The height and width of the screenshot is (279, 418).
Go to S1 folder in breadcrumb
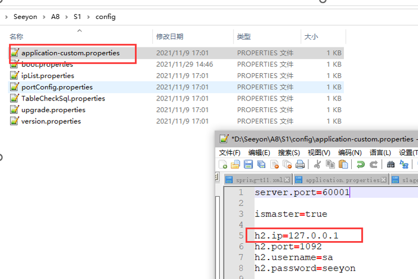pos(77,17)
